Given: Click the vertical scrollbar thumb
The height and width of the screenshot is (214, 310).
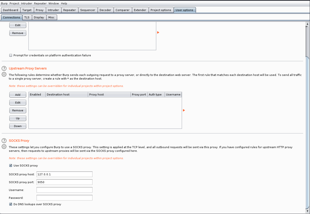Looking at the screenshot, I should [307, 133].
